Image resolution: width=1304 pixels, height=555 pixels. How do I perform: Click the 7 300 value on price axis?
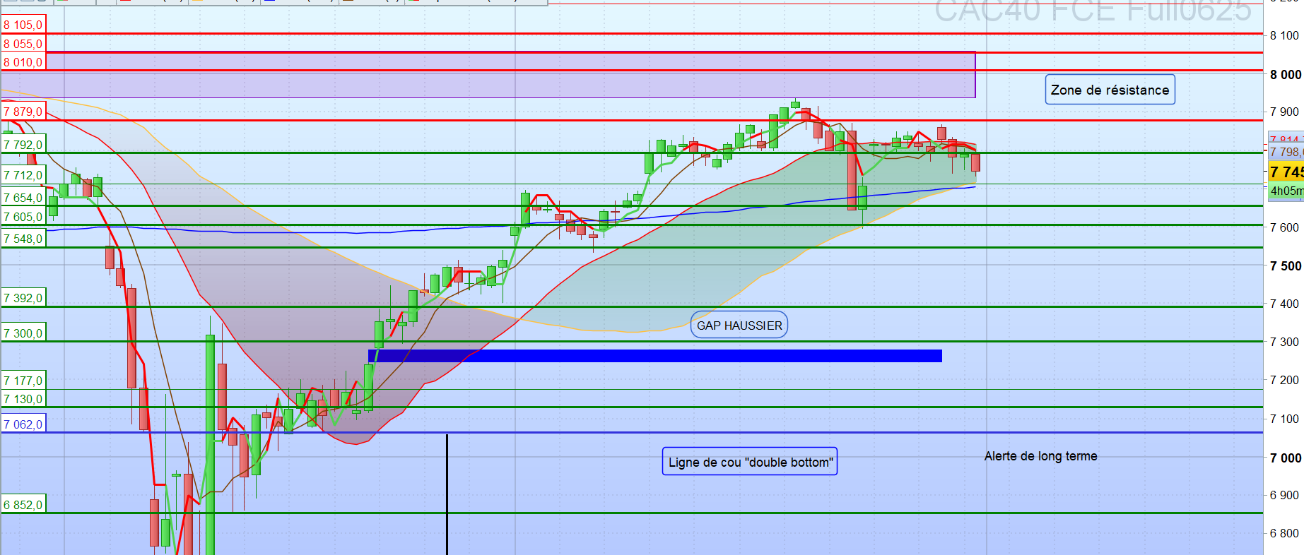1284,342
